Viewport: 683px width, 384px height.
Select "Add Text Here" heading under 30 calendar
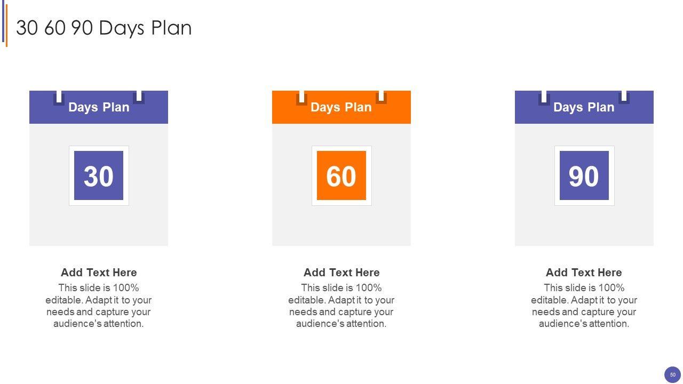click(x=99, y=273)
